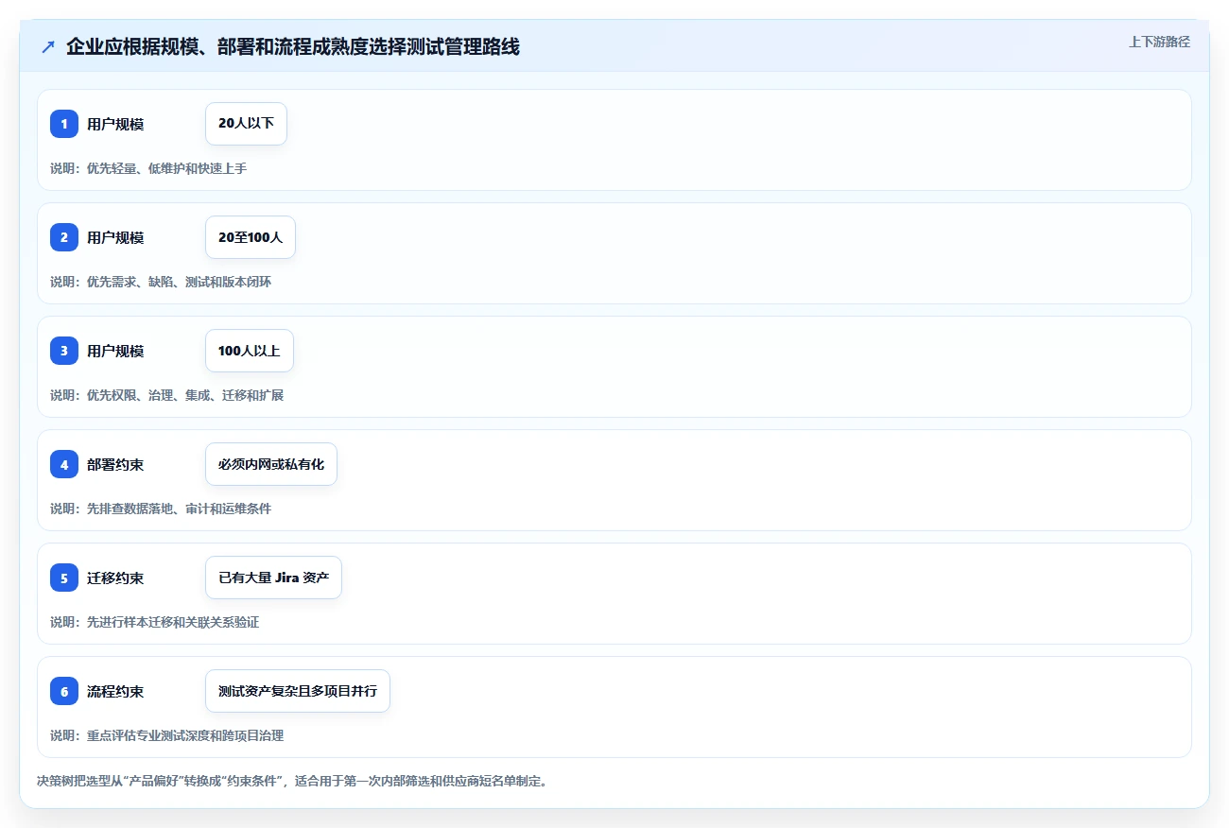Select the 必须内网或私有化 chip
This screenshot has width=1229, height=828.
tap(271, 464)
